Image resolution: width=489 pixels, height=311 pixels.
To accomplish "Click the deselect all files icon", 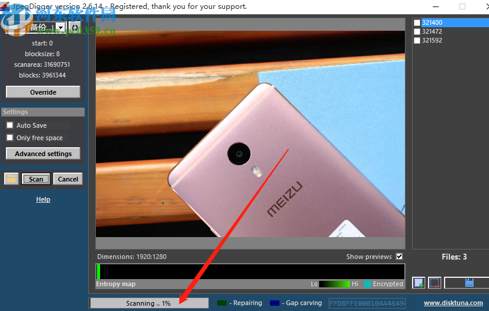I will pos(435,283).
